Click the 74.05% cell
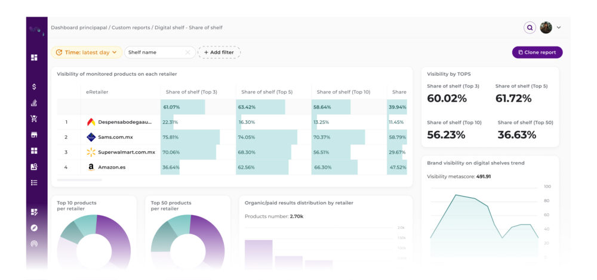This screenshot has width=597, height=280. (273, 137)
